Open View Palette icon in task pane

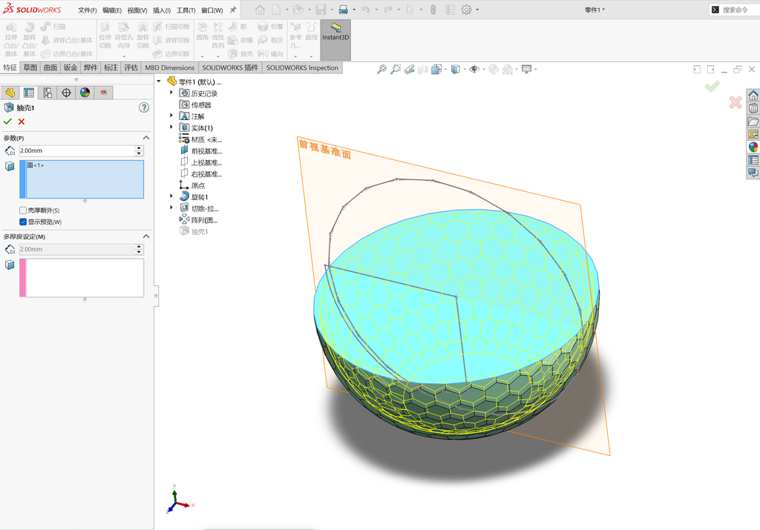[753, 134]
